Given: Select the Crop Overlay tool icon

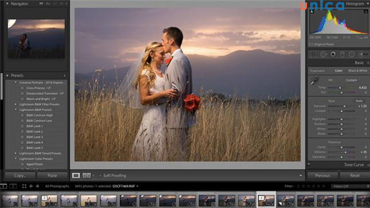Looking at the screenshot, I should click(314, 54).
